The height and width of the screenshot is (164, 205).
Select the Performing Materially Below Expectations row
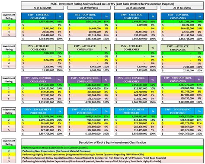coord(112,161)
